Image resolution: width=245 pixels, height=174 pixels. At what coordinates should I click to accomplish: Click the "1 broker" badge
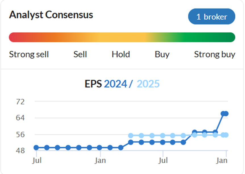(x=212, y=16)
